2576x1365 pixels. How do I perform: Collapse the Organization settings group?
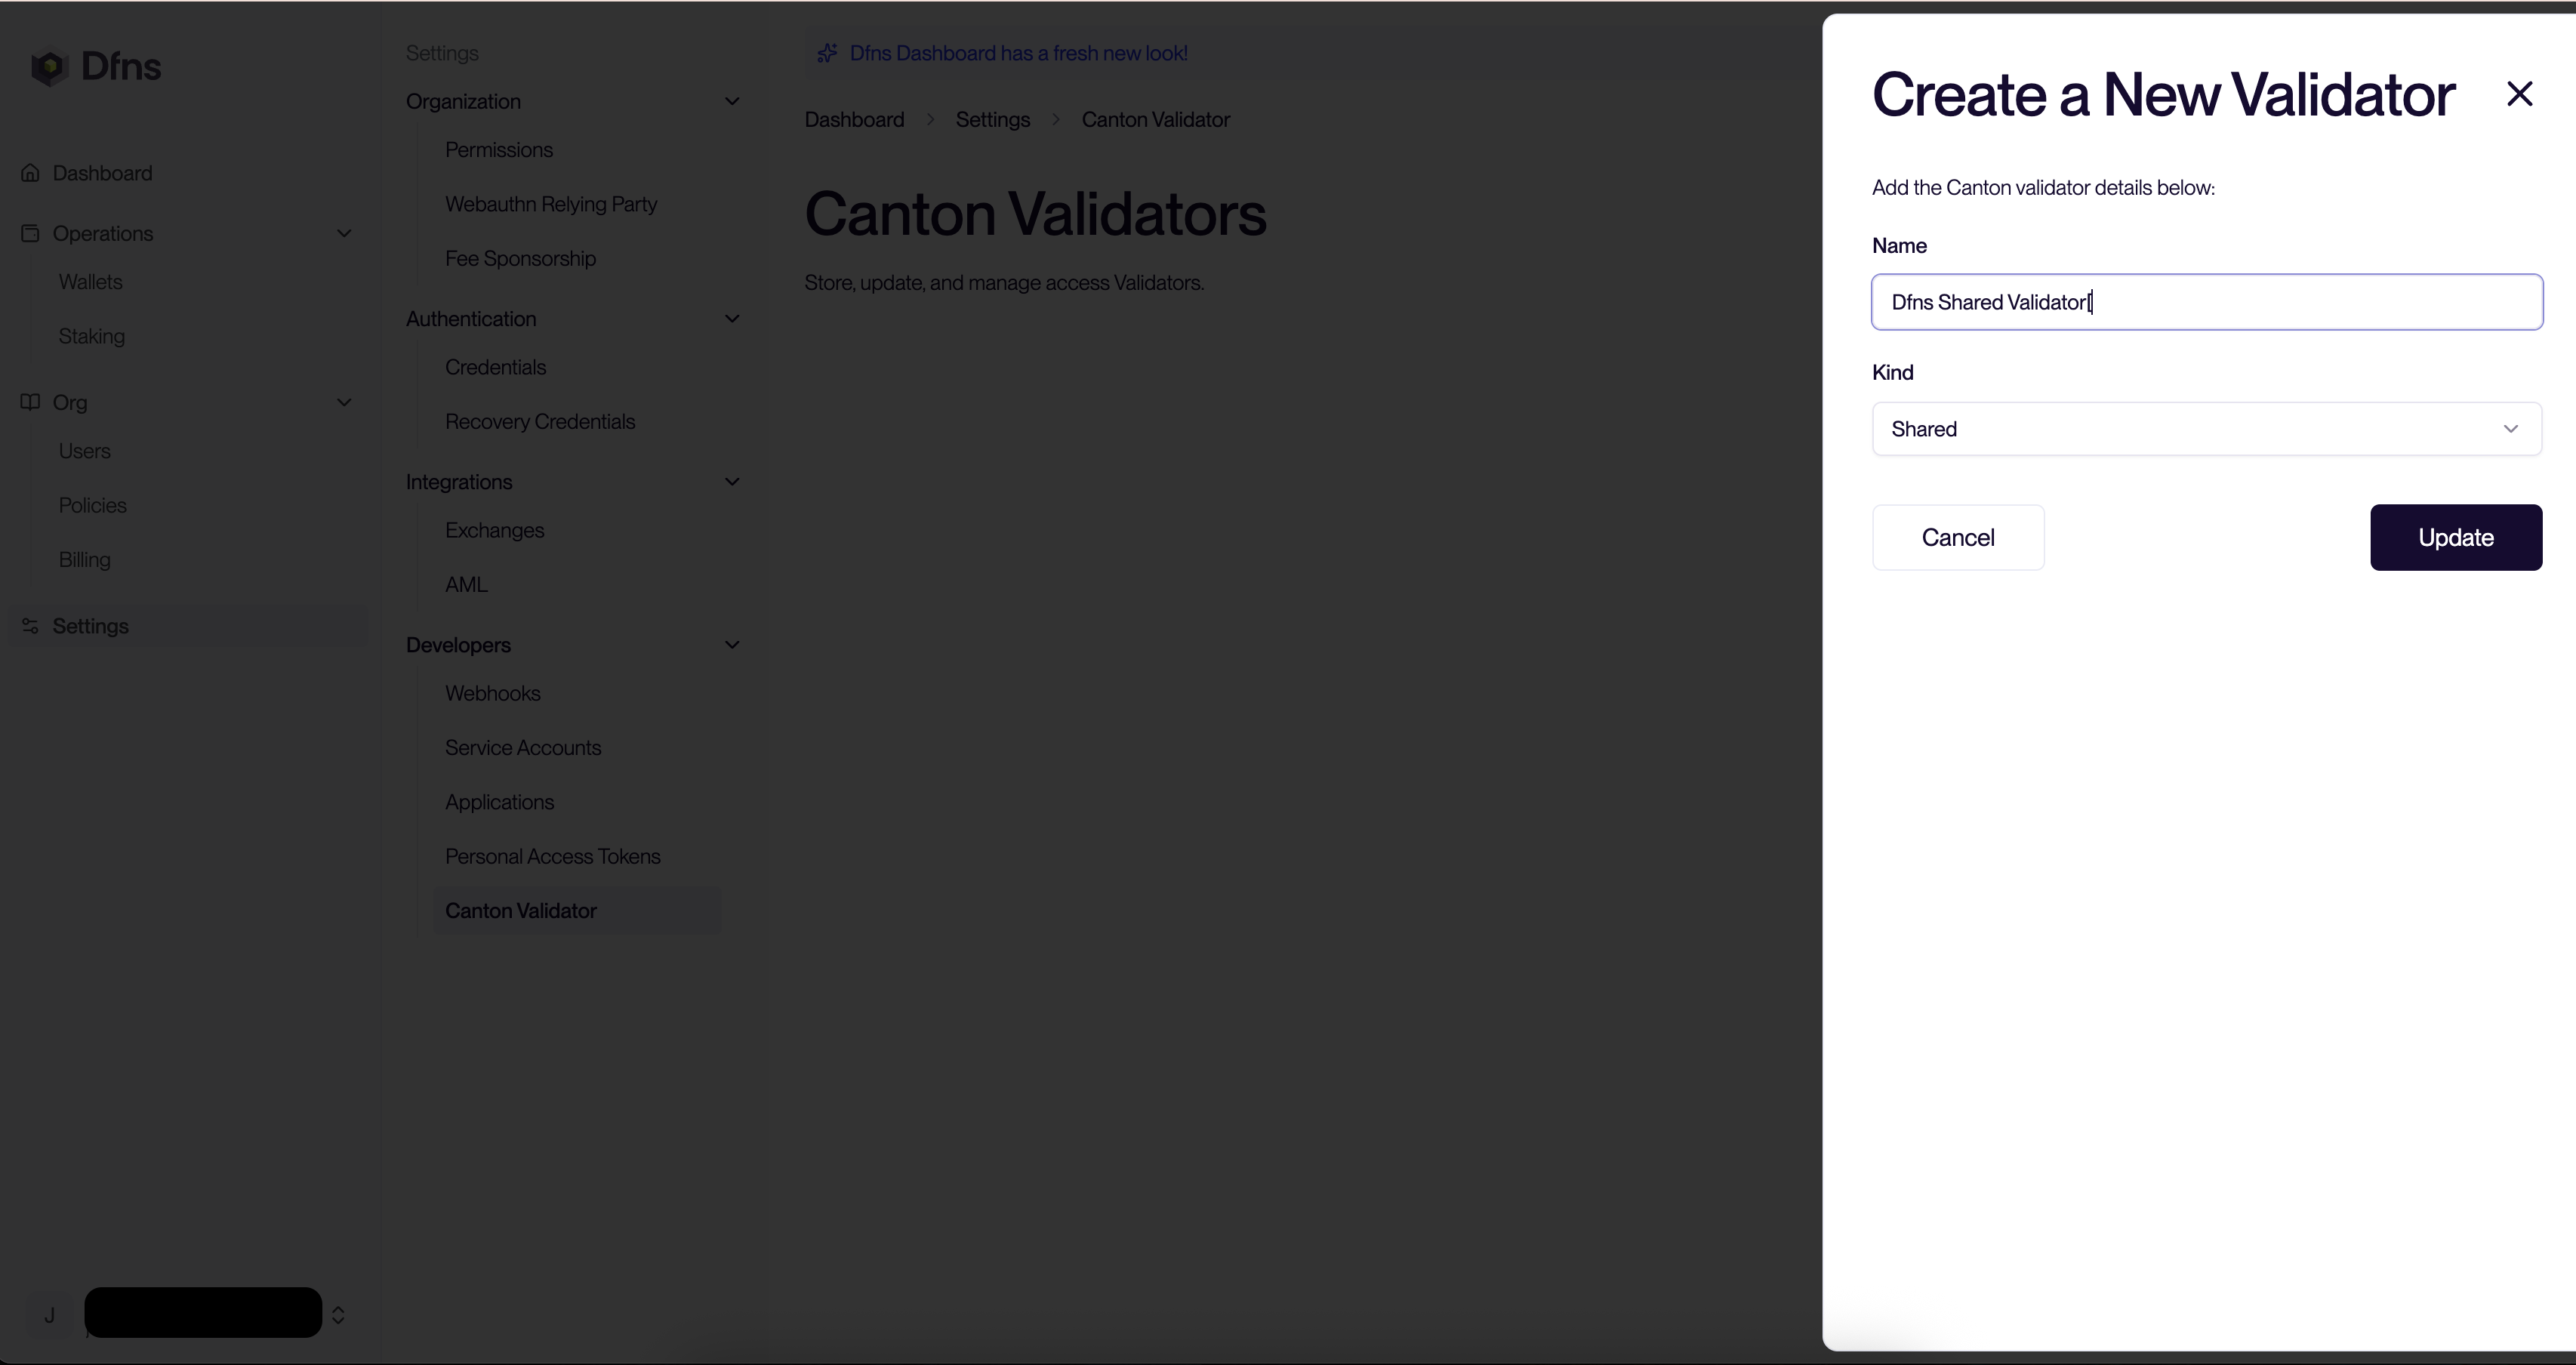(x=732, y=101)
